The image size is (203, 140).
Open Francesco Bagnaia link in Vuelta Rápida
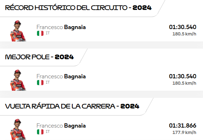coord(61,126)
